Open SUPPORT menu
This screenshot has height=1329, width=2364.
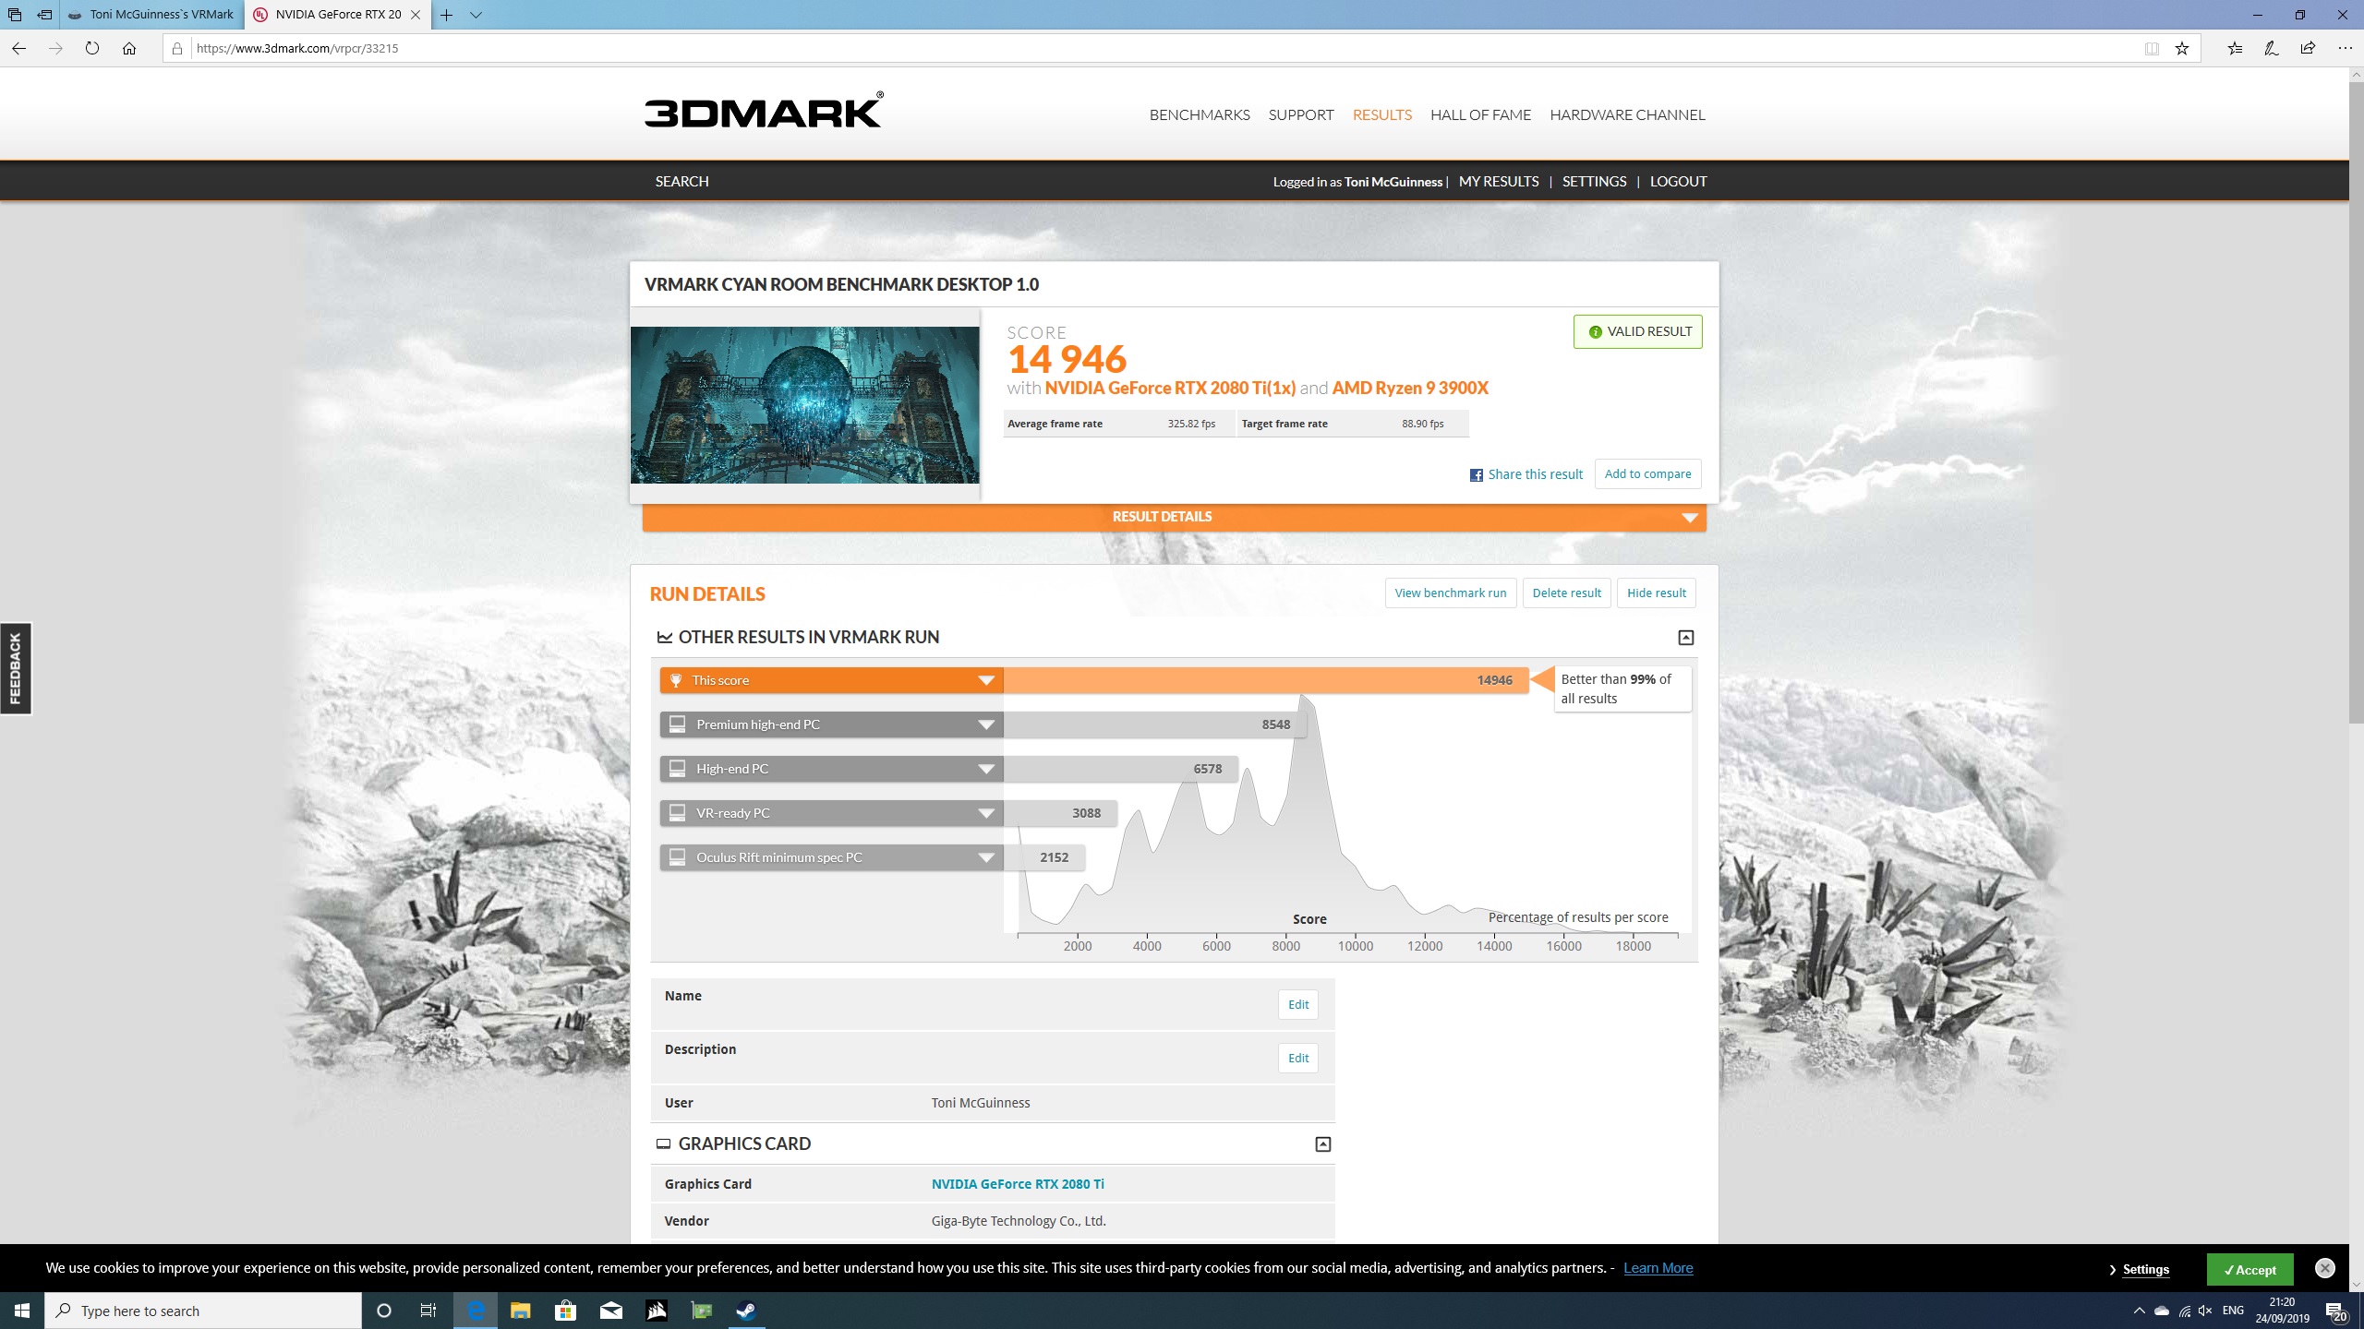[x=1301, y=114]
